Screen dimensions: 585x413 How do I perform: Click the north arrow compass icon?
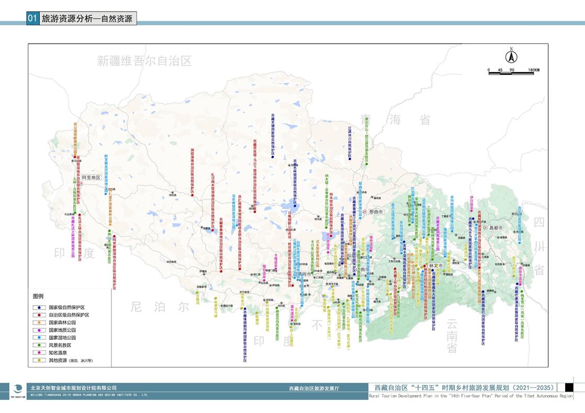coord(511,56)
